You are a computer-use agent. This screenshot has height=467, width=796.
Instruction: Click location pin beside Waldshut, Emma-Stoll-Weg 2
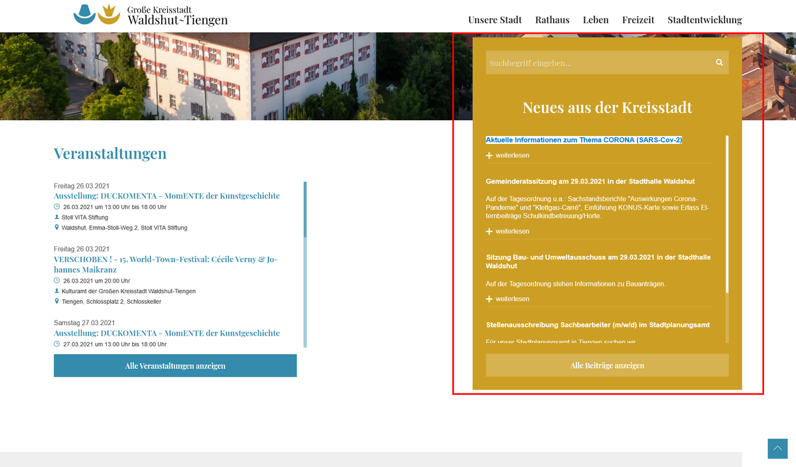click(56, 228)
